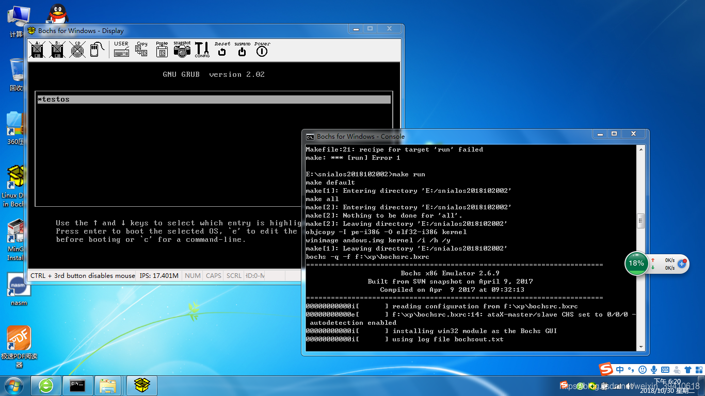The height and width of the screenshot is (396, 705).
Task: Click the Sogou input S logo icon
Action: pyautogui.click(x=605, y=369)
